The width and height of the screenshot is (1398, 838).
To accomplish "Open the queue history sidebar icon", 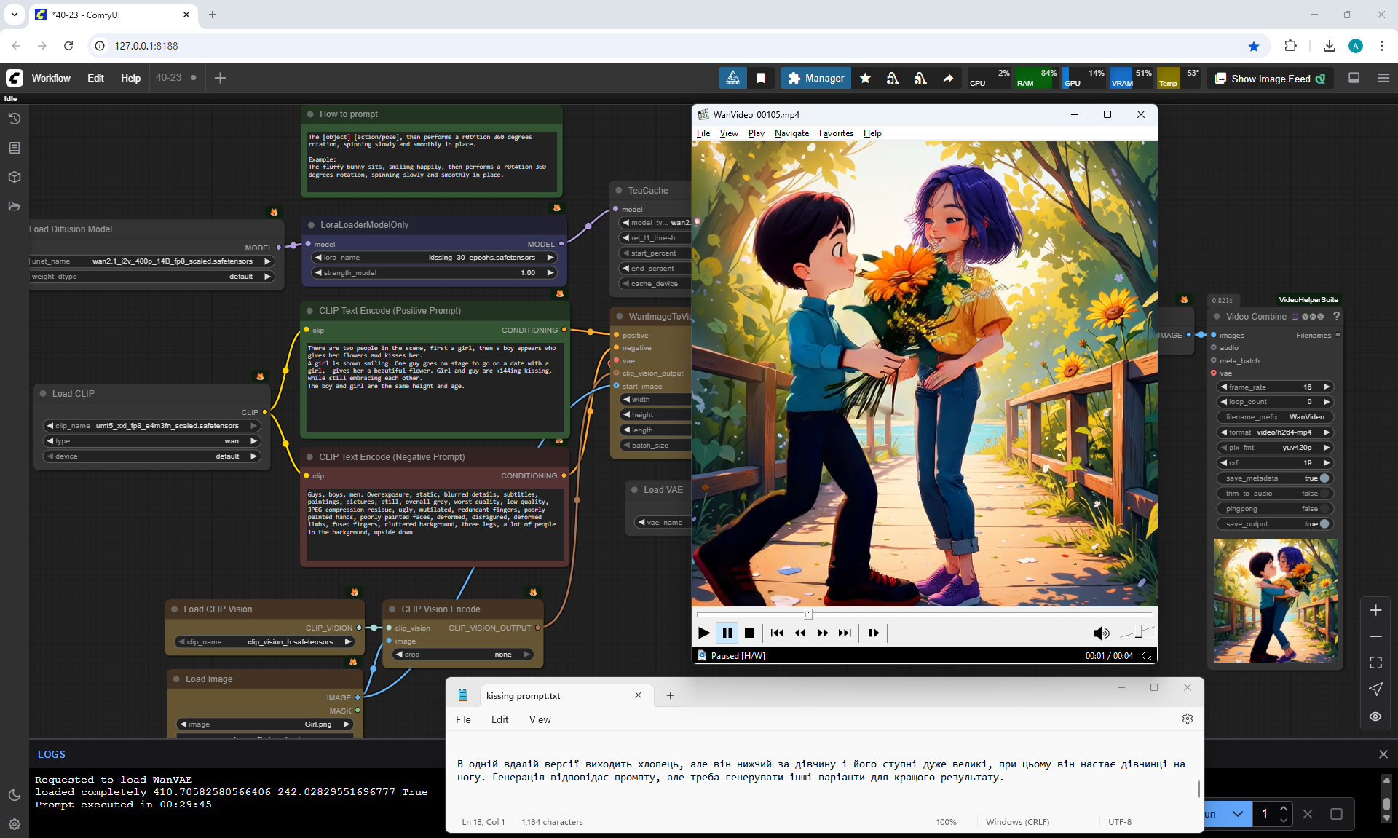I will 15,119.
